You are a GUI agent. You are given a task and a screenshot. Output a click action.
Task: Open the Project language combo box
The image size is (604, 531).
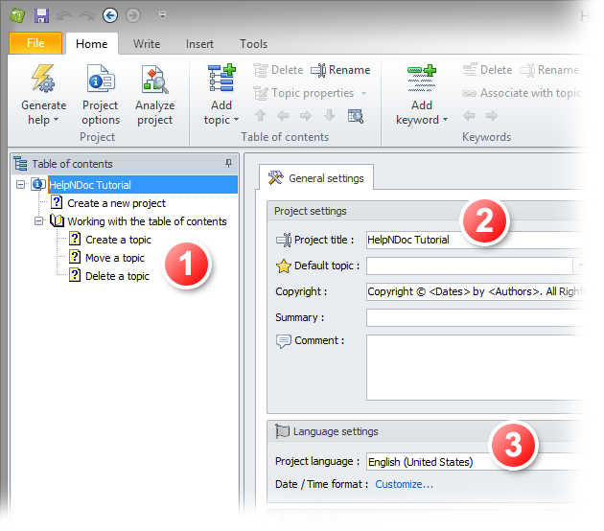[476, 462]
